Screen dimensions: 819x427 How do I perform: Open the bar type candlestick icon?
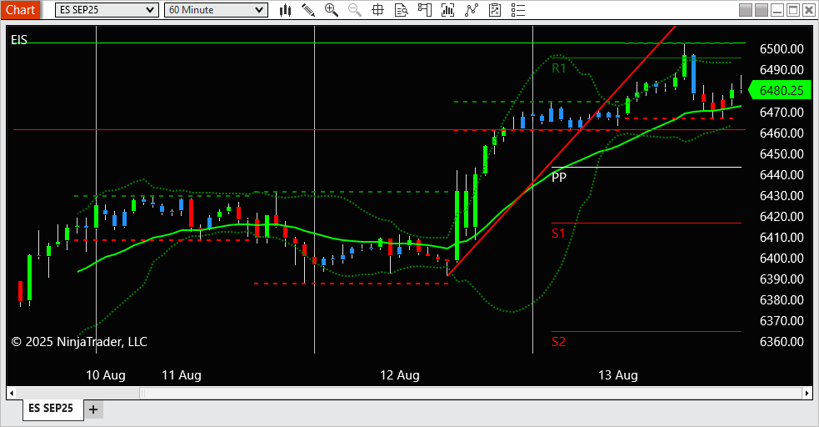click(x=285, y=10)
